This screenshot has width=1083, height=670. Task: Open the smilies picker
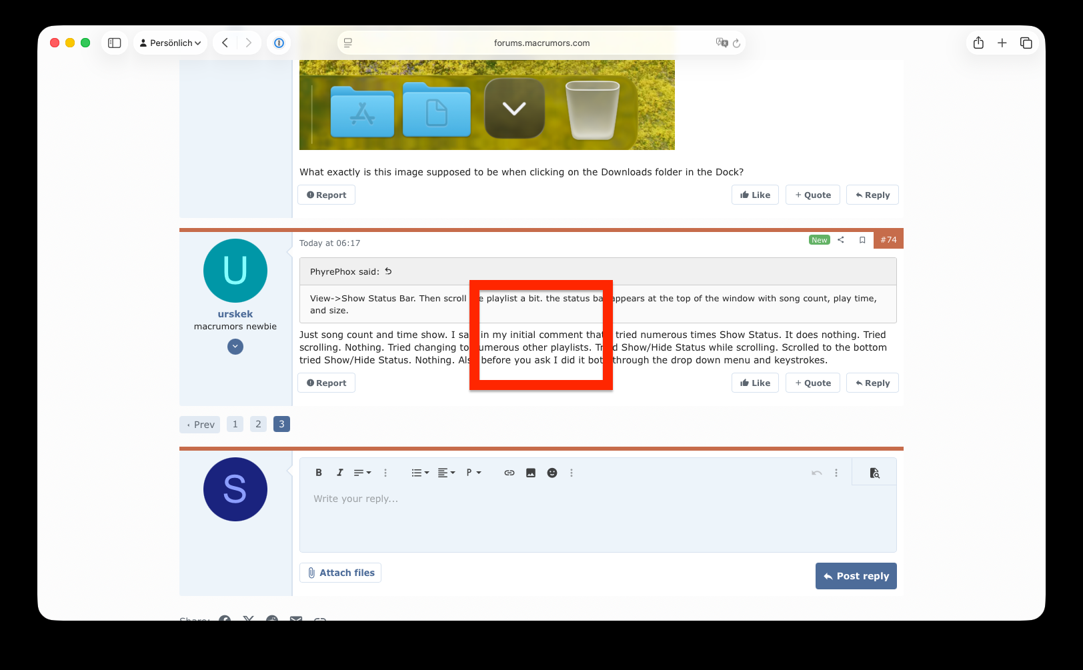[x=552, y=473]
